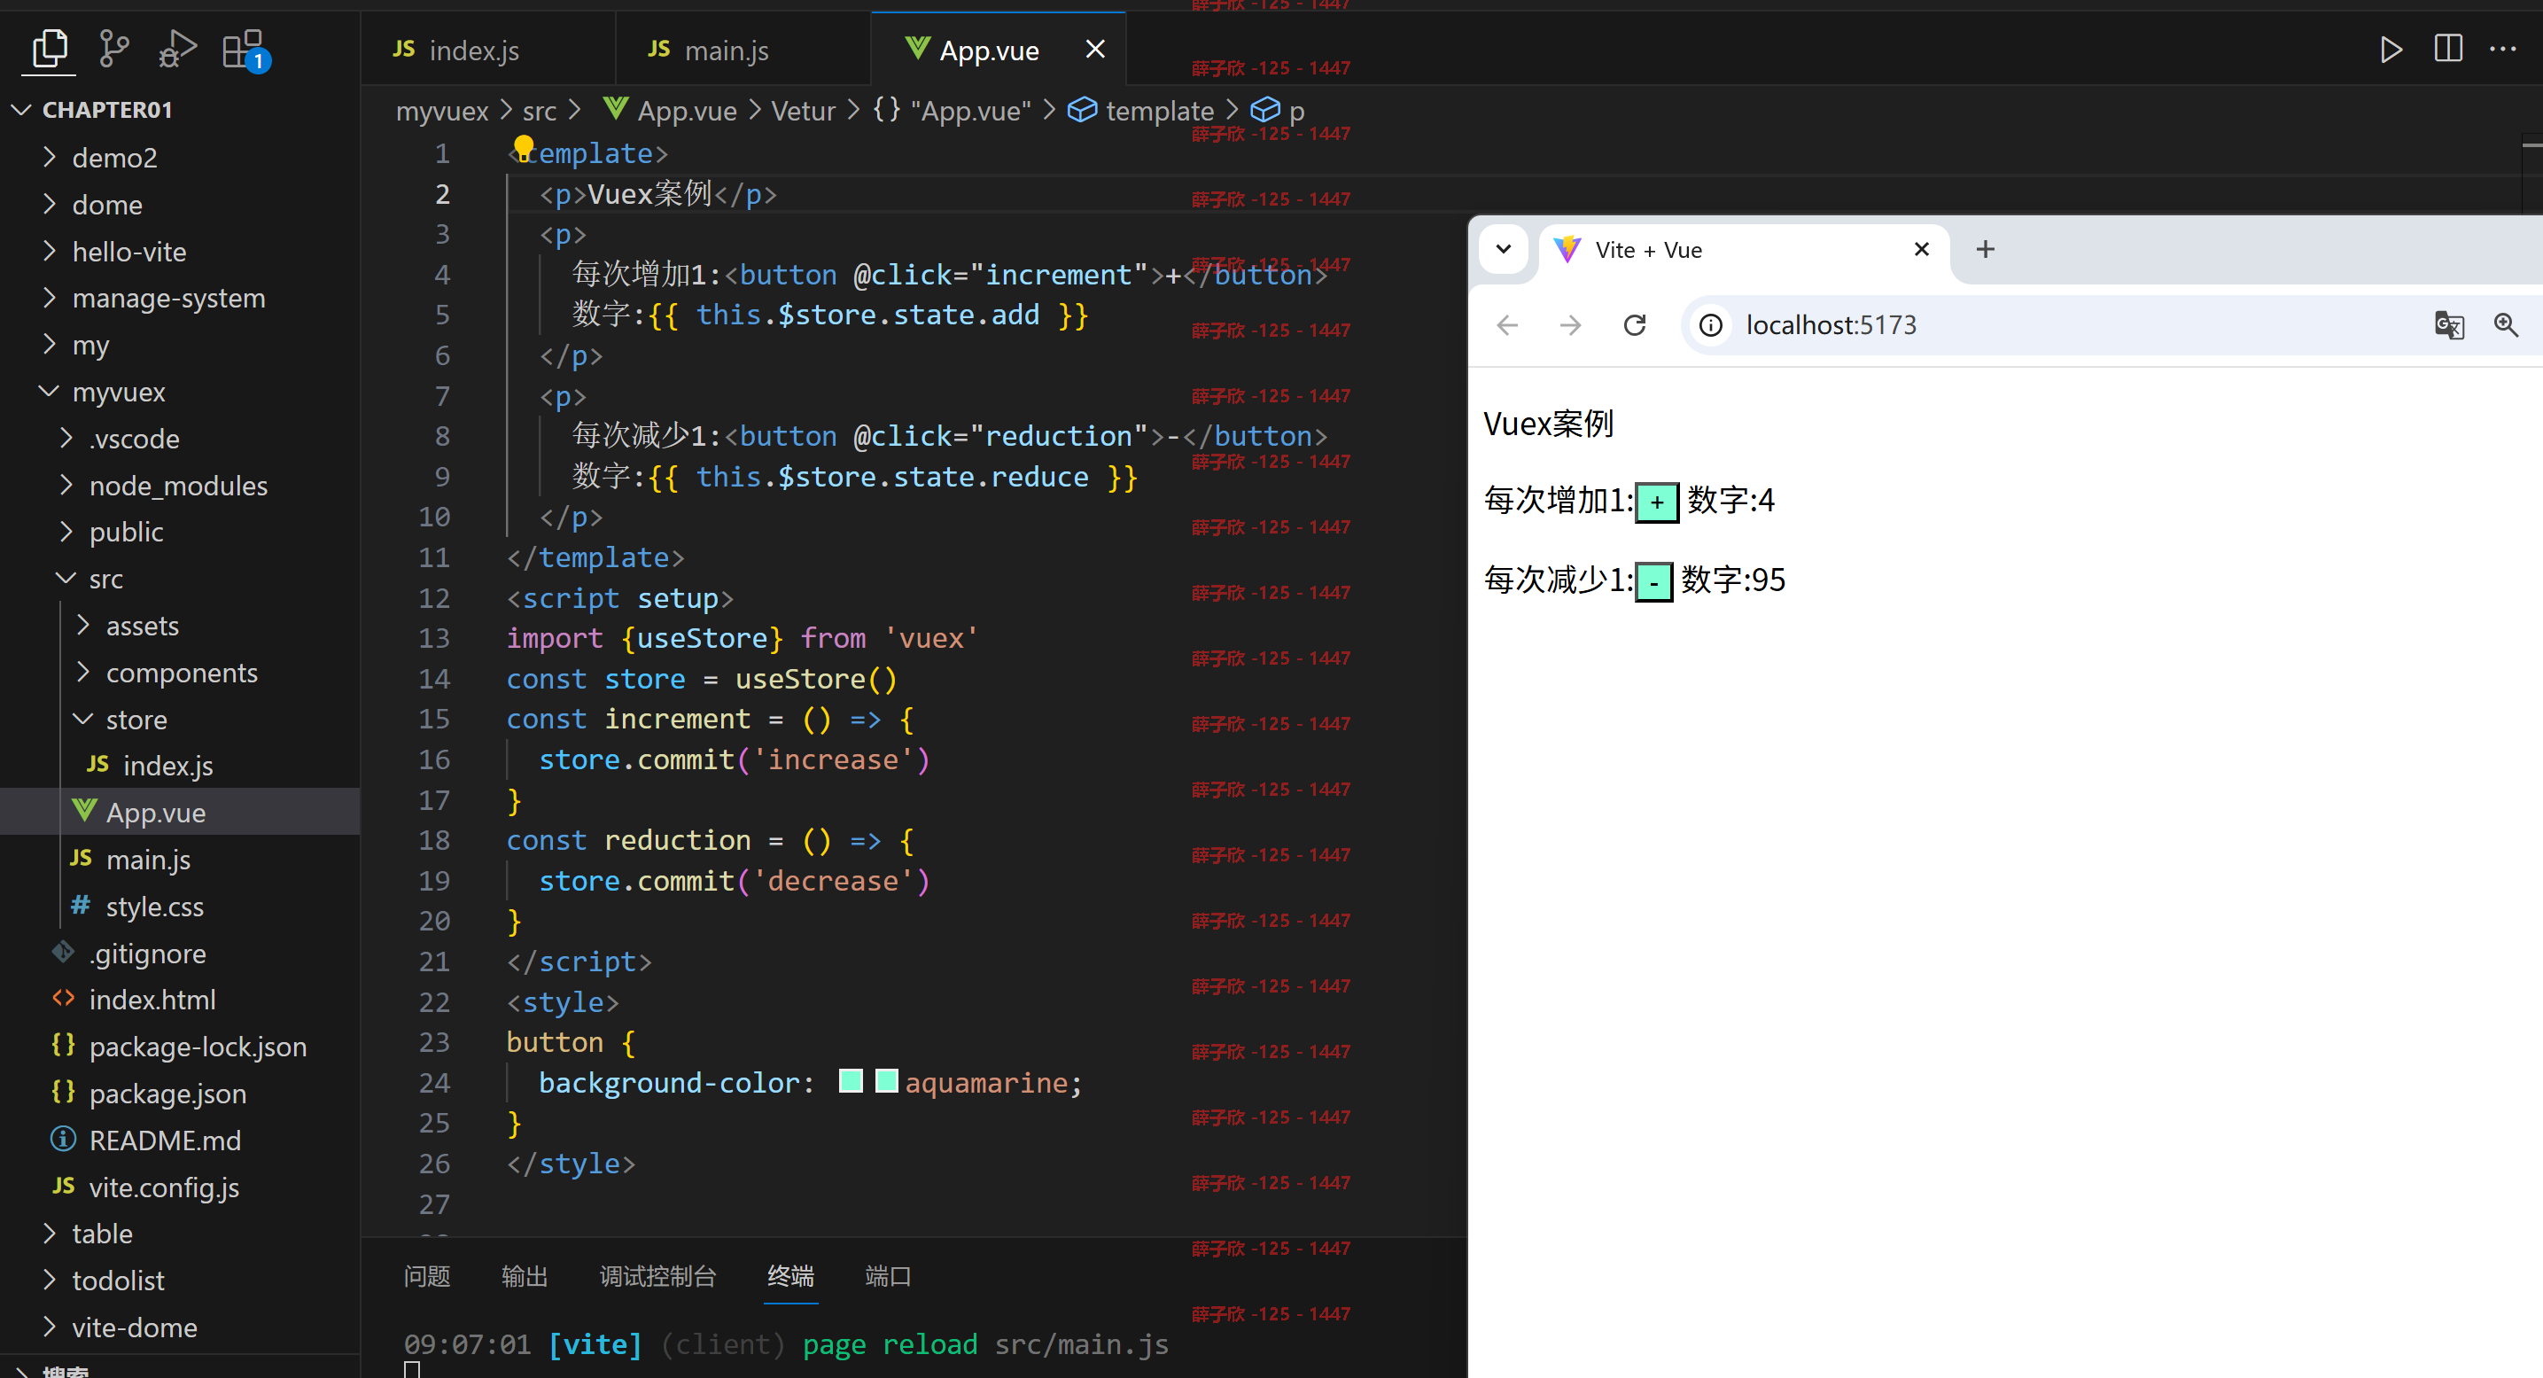Screen dimensions: 2543x1378
Task: Expand the demo2 folder
Action: click(x=50, y=157)
